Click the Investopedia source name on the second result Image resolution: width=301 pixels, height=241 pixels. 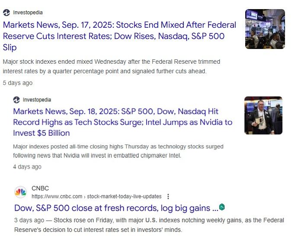pos(37,100)
